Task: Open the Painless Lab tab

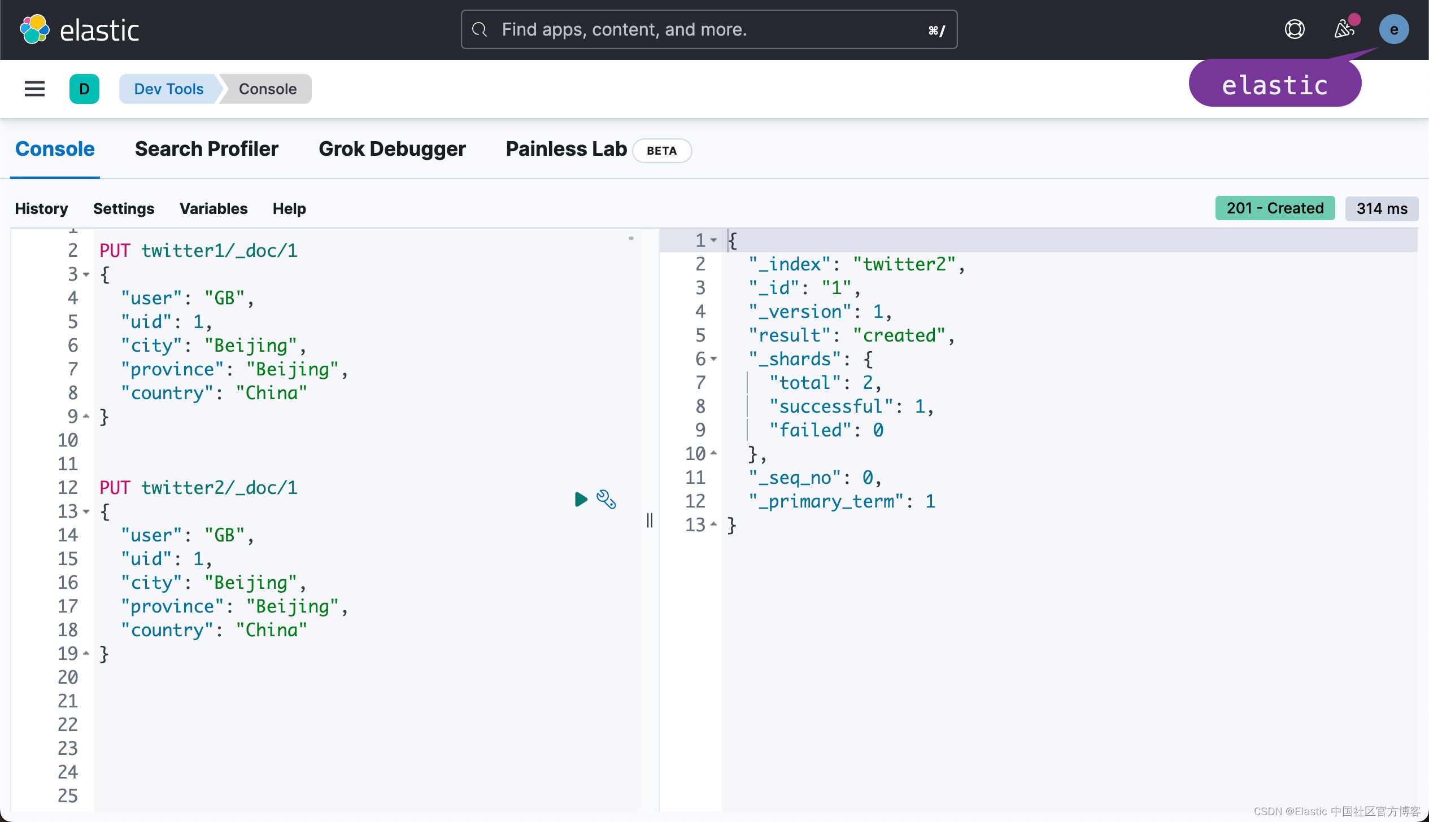Action: (566, 149)
